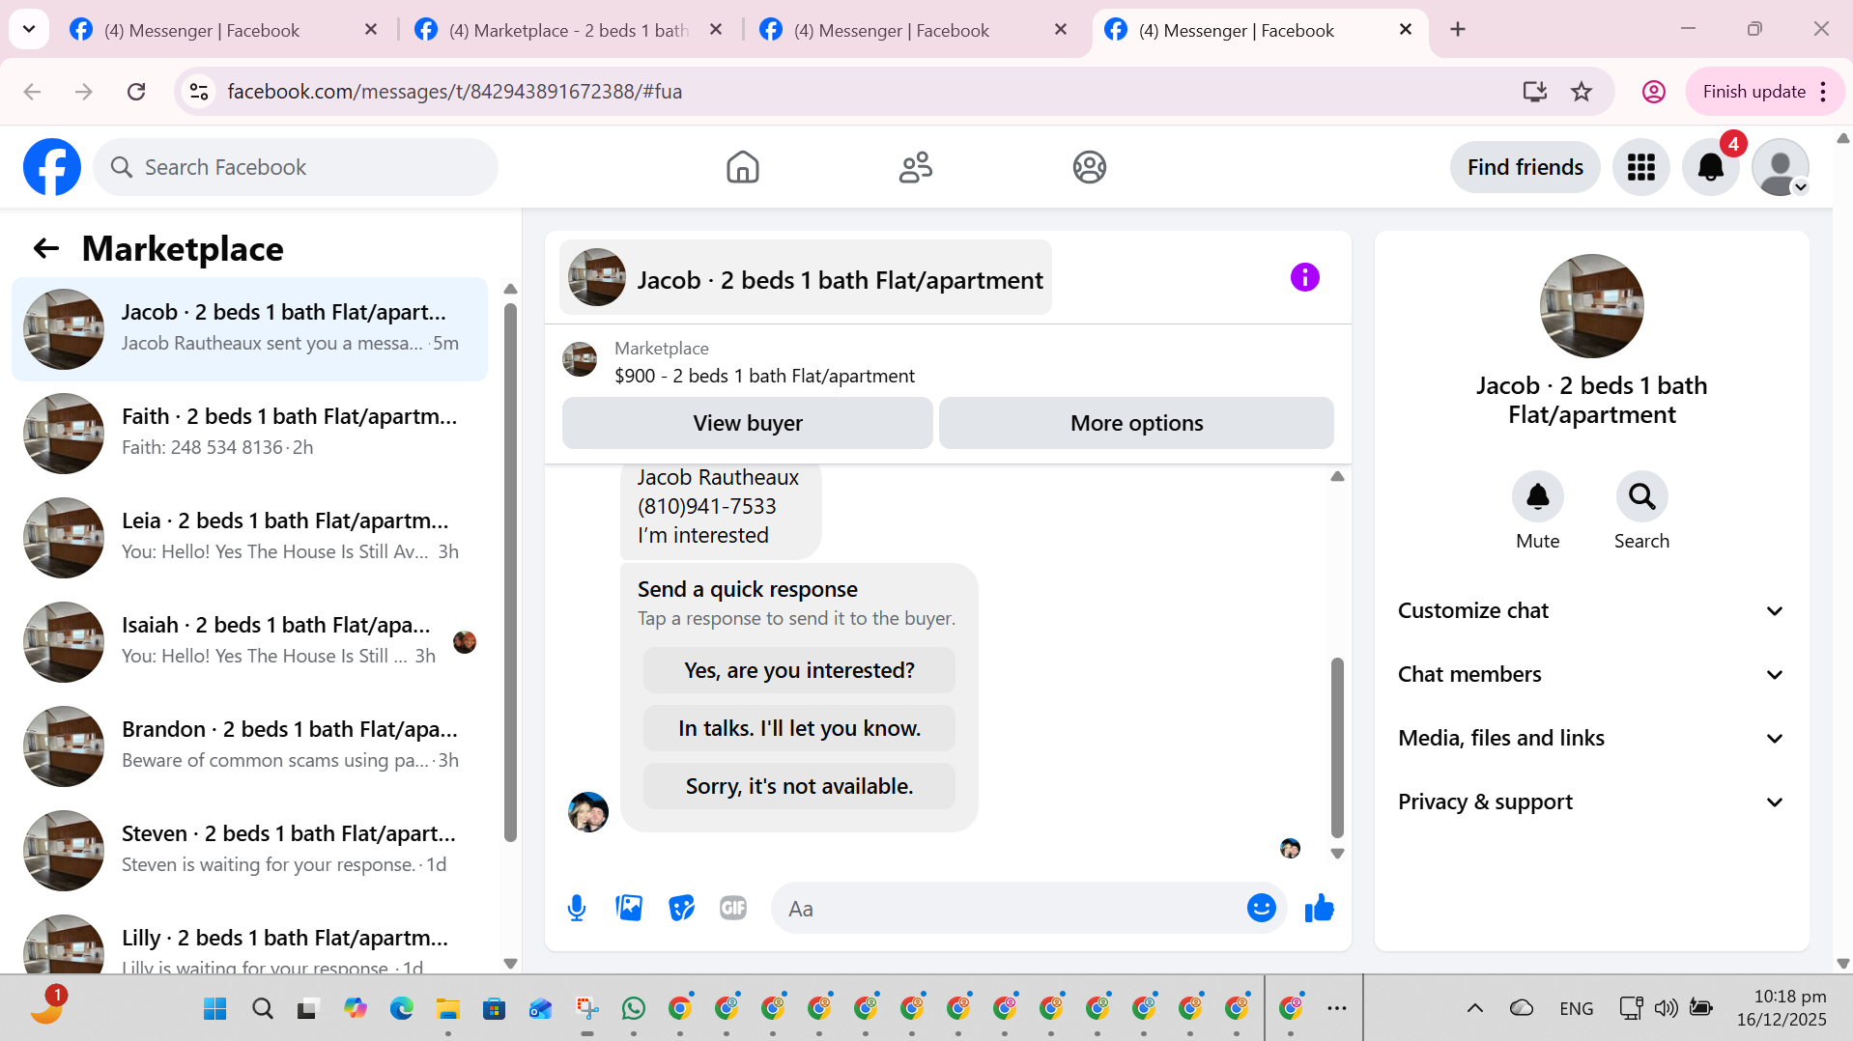1853x1041 pixels.
Task: Click the chat messages scrollbar thumb
Action: click(x=1337, y=747)
